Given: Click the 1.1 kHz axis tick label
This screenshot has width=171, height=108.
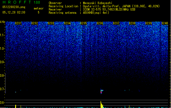Looking at the screenshot, I should [2, 35].
